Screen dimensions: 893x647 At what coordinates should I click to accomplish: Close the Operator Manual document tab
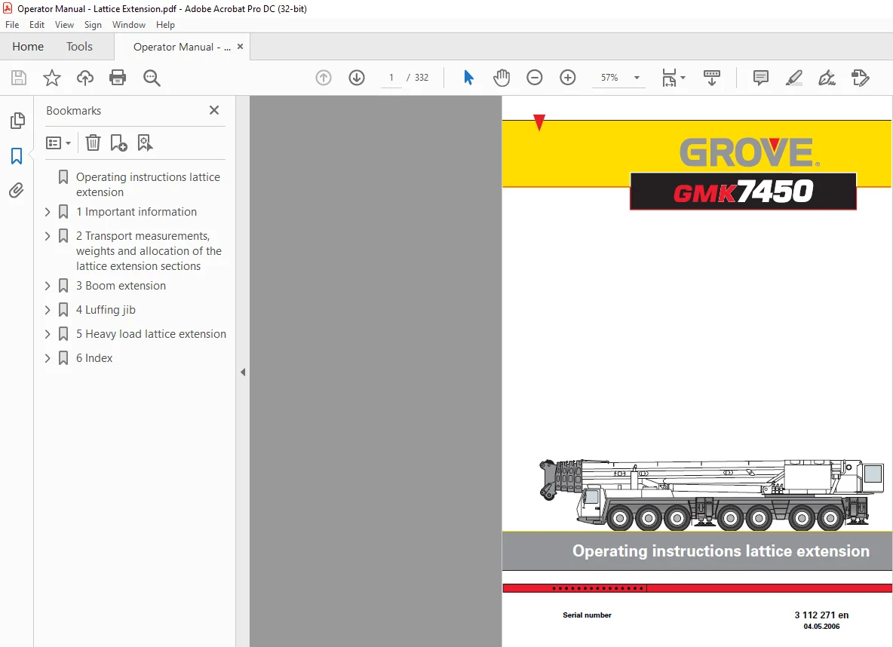[x=241, y=47]
